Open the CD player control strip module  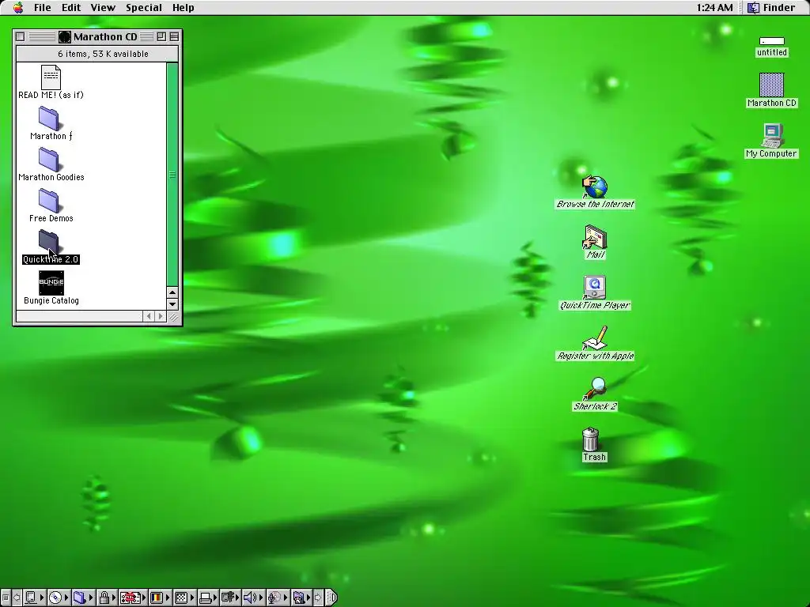59,598
